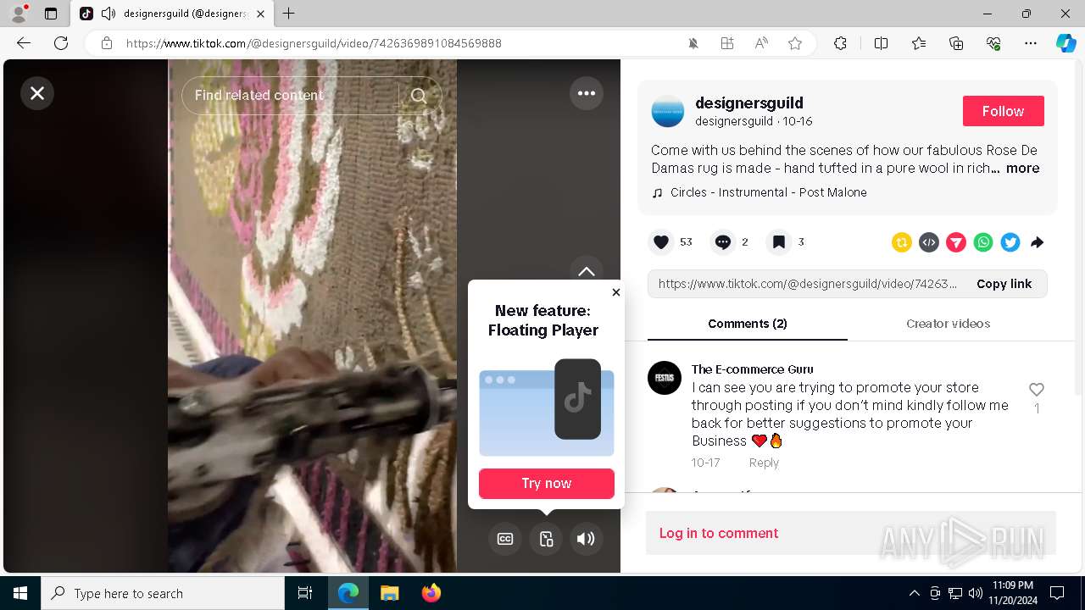Show hidden system tray icons
The image size is (1085, 610).
pyautogui.click(x=914, y=593)
